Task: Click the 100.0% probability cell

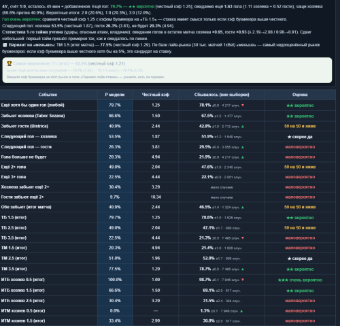Action: coord(115,280)
